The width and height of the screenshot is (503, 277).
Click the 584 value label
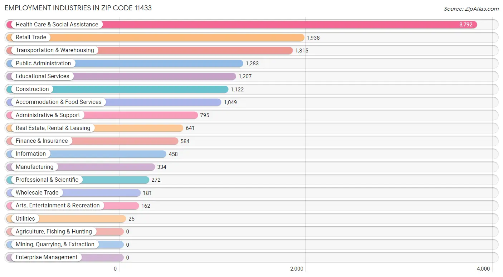[185, 141]
